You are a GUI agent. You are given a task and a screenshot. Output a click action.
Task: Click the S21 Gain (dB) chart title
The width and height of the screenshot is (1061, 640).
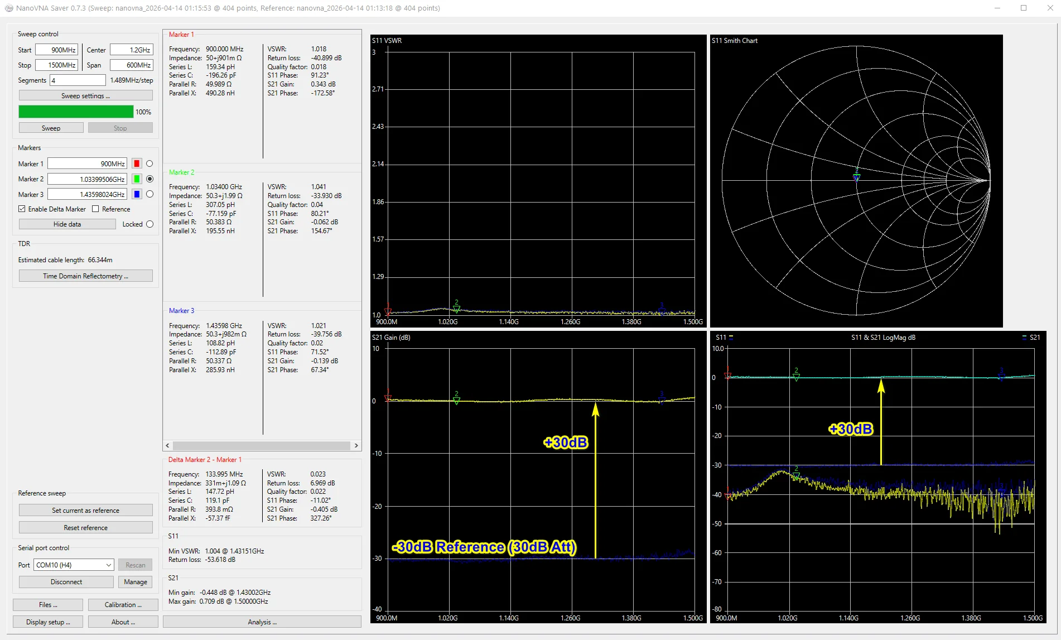point(392,338)
